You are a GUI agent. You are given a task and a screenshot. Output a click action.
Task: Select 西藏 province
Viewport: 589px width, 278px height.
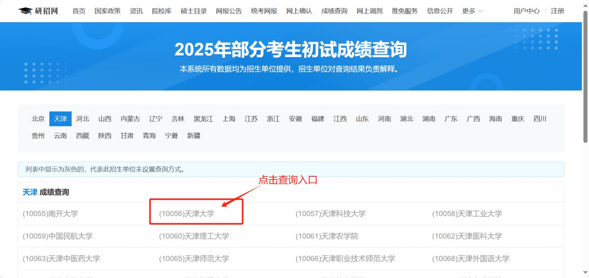pos(83,136)
